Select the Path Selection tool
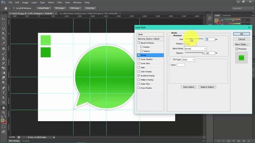This screenshot has width=255, height=143. 4,98
